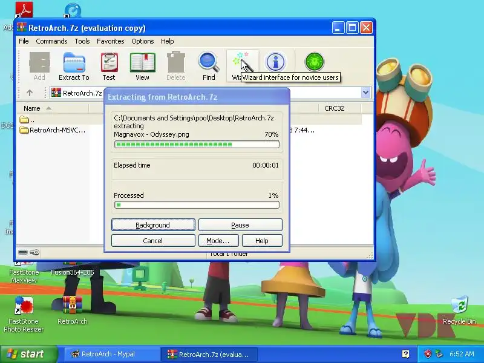Viewport: 484px width, 363px height.
Task: Click the help question mark taskbar icon
Action: [x=405, y=354]
